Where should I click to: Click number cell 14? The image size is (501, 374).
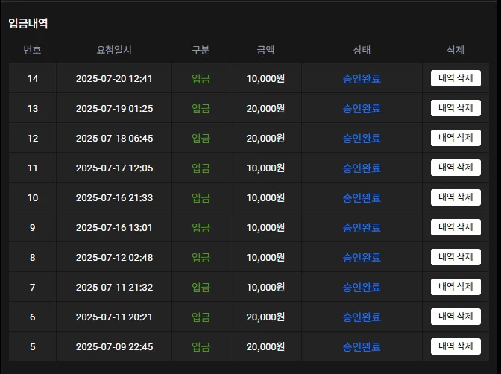(x=33, y=78)
